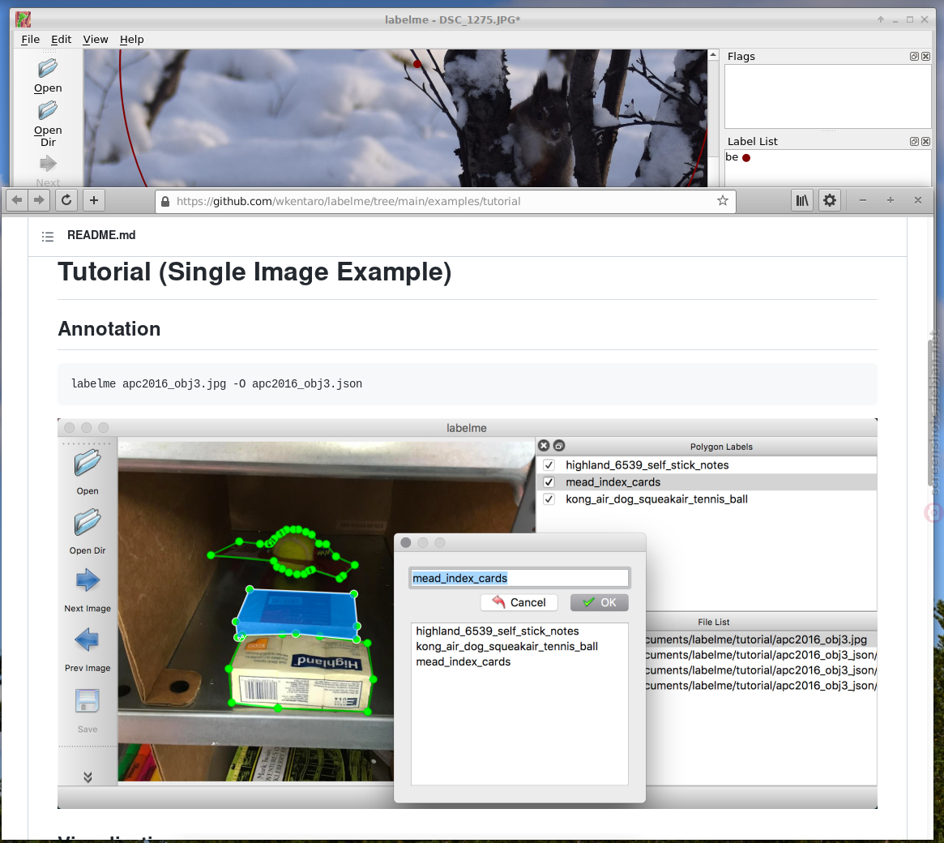944x843 pixels.
Task: Maximize the browser window using the plus button
Action: (891, 200)
